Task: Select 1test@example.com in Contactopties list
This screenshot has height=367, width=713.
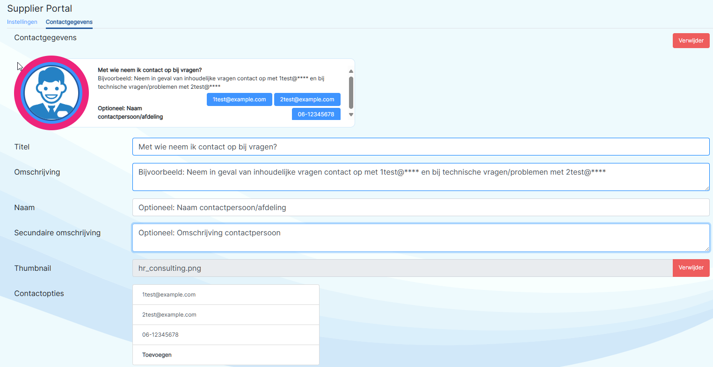Action: point(226,295)
